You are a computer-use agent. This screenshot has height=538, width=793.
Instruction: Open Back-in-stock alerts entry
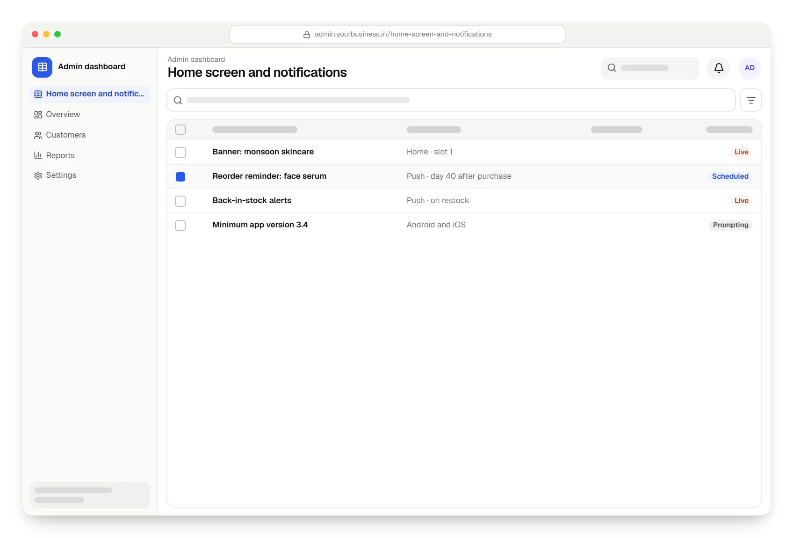(x=252, y=201)
